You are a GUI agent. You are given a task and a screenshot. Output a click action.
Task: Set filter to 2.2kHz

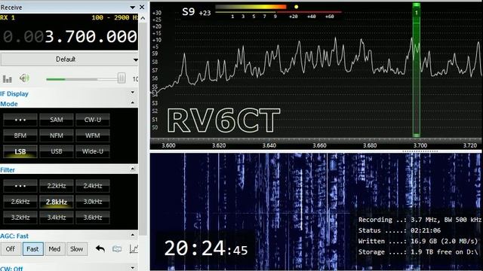click(x=57, y=186)
